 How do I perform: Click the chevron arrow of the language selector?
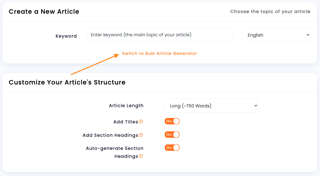pyautogui.click(x=308, y=35)
